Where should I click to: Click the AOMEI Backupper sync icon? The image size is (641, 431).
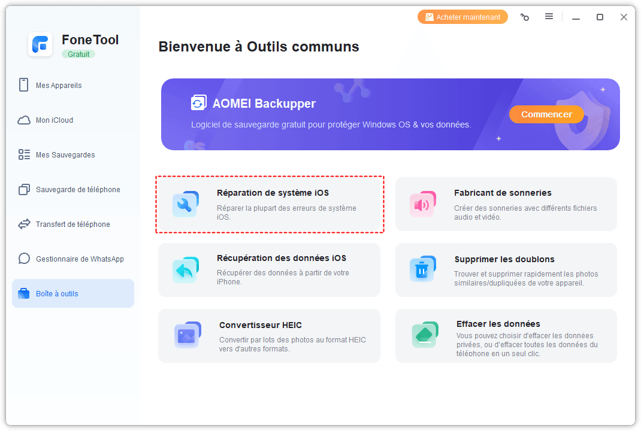pyautogui.click(x=198, y=104)
